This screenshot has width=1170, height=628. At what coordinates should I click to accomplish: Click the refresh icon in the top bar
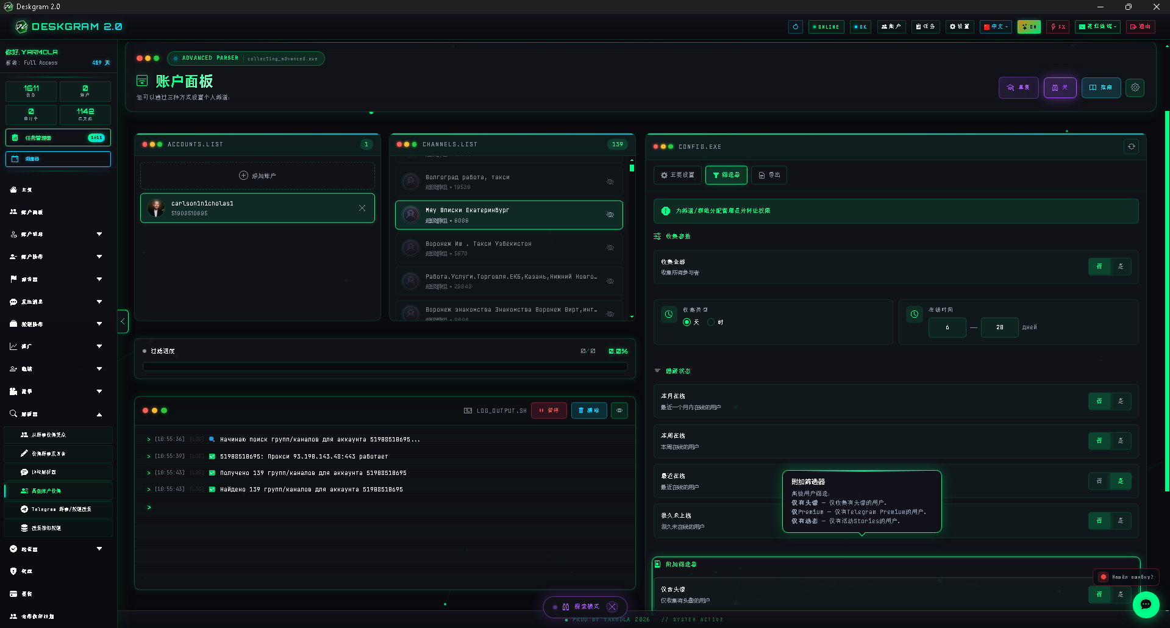click(795, 27)
